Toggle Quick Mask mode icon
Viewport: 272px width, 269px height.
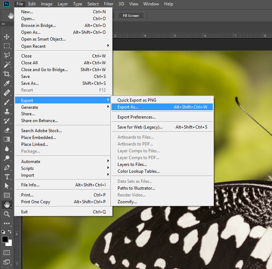point(6,252)
